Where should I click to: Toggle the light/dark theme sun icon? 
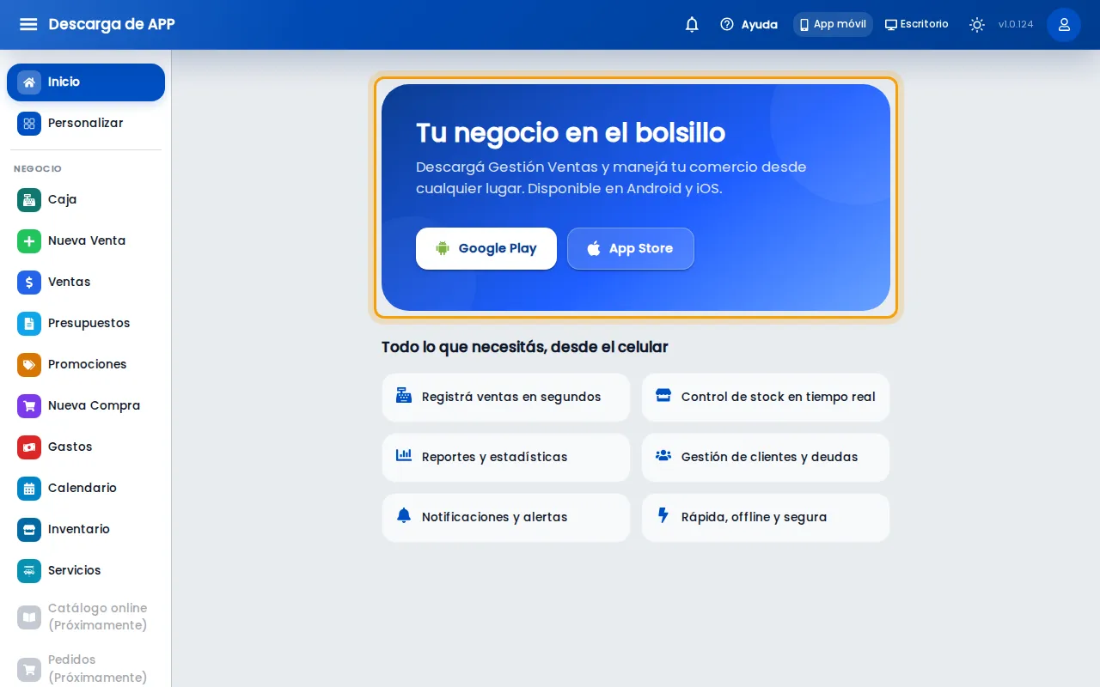pyautogui.click(x=977, y=24)
